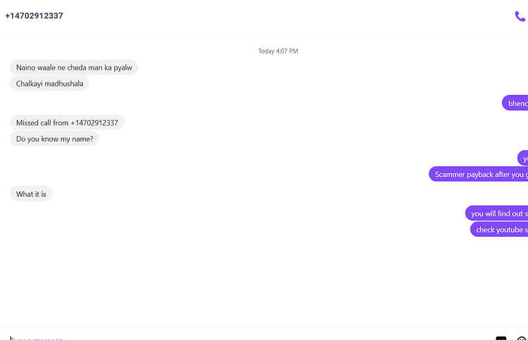The width and height of the screenshot is (528, 340).
Task: Open the GIF picker icon
Action: pyautogui.click(x=501, y=338)
